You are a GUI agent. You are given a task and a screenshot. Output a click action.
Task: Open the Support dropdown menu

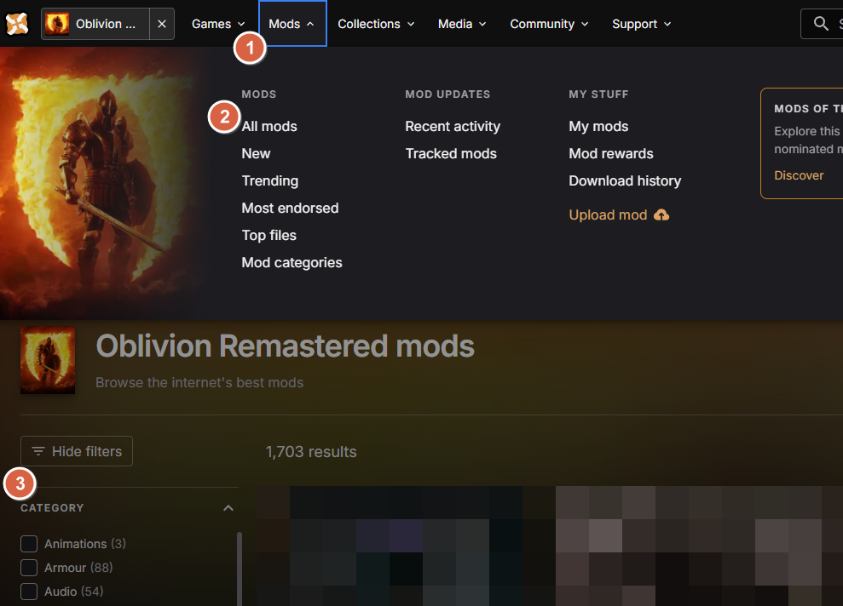point(641,24)
